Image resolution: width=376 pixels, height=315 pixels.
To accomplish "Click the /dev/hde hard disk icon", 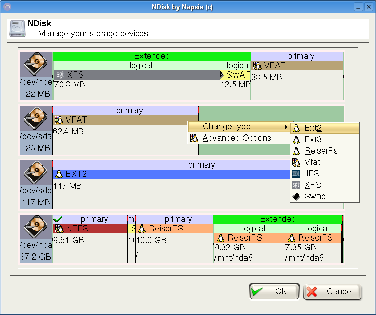I will coord(36,65).
